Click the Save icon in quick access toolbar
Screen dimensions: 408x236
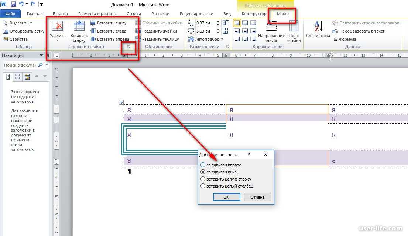tap(13, 4)
